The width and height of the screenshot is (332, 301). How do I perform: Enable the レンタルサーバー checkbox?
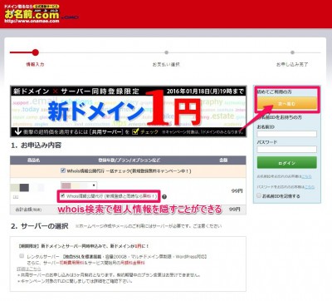[x=22, y=256]
